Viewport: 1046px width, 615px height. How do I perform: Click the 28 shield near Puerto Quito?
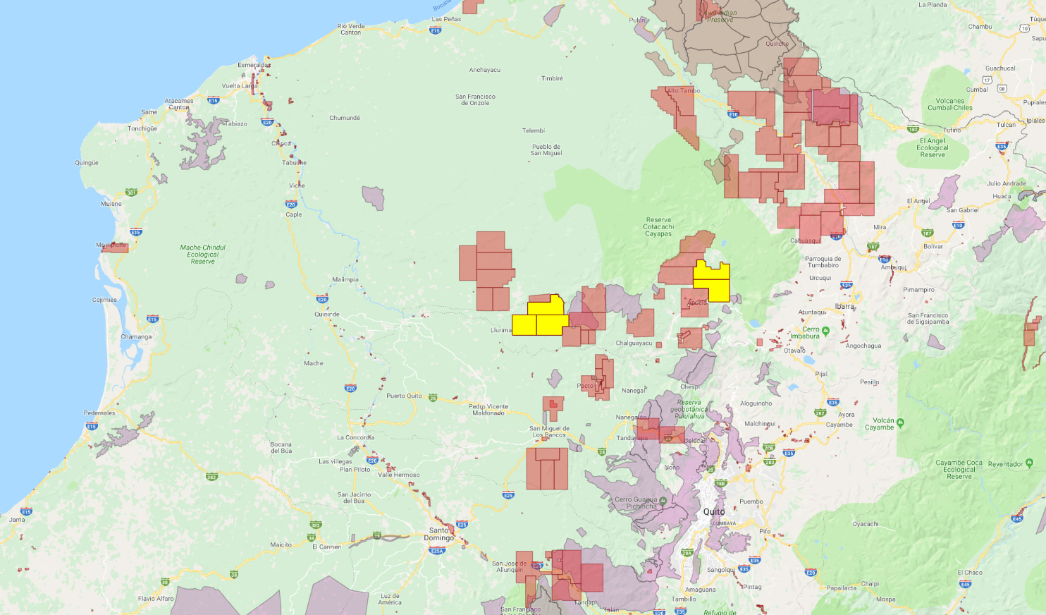point(433,397)
